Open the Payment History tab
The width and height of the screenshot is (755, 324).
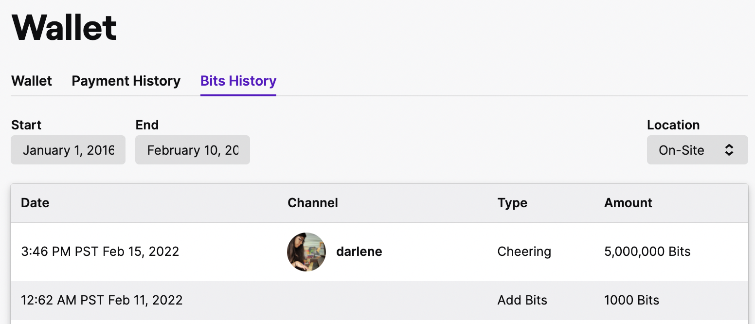126,81
